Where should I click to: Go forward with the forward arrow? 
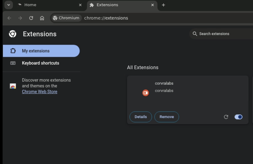(20, 18)
